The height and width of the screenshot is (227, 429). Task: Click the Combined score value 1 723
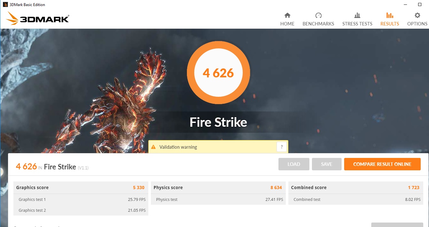[414, 188]
